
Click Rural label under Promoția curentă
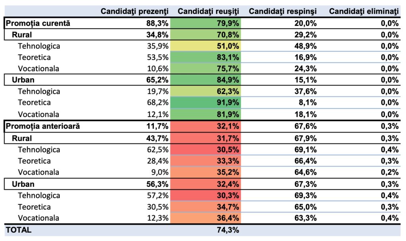(x=22, y=34)
